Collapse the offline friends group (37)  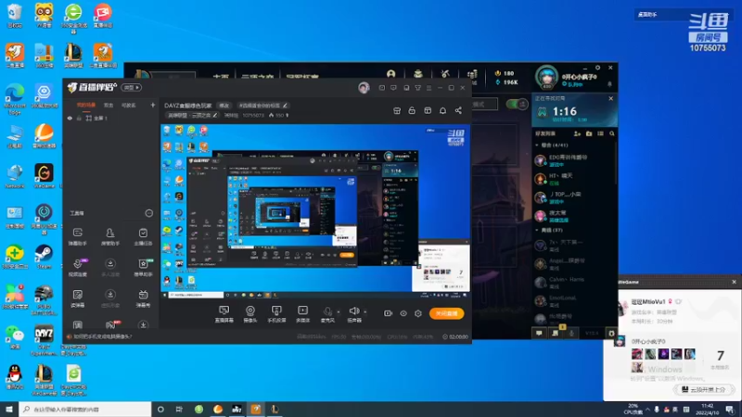pos(537,230)
